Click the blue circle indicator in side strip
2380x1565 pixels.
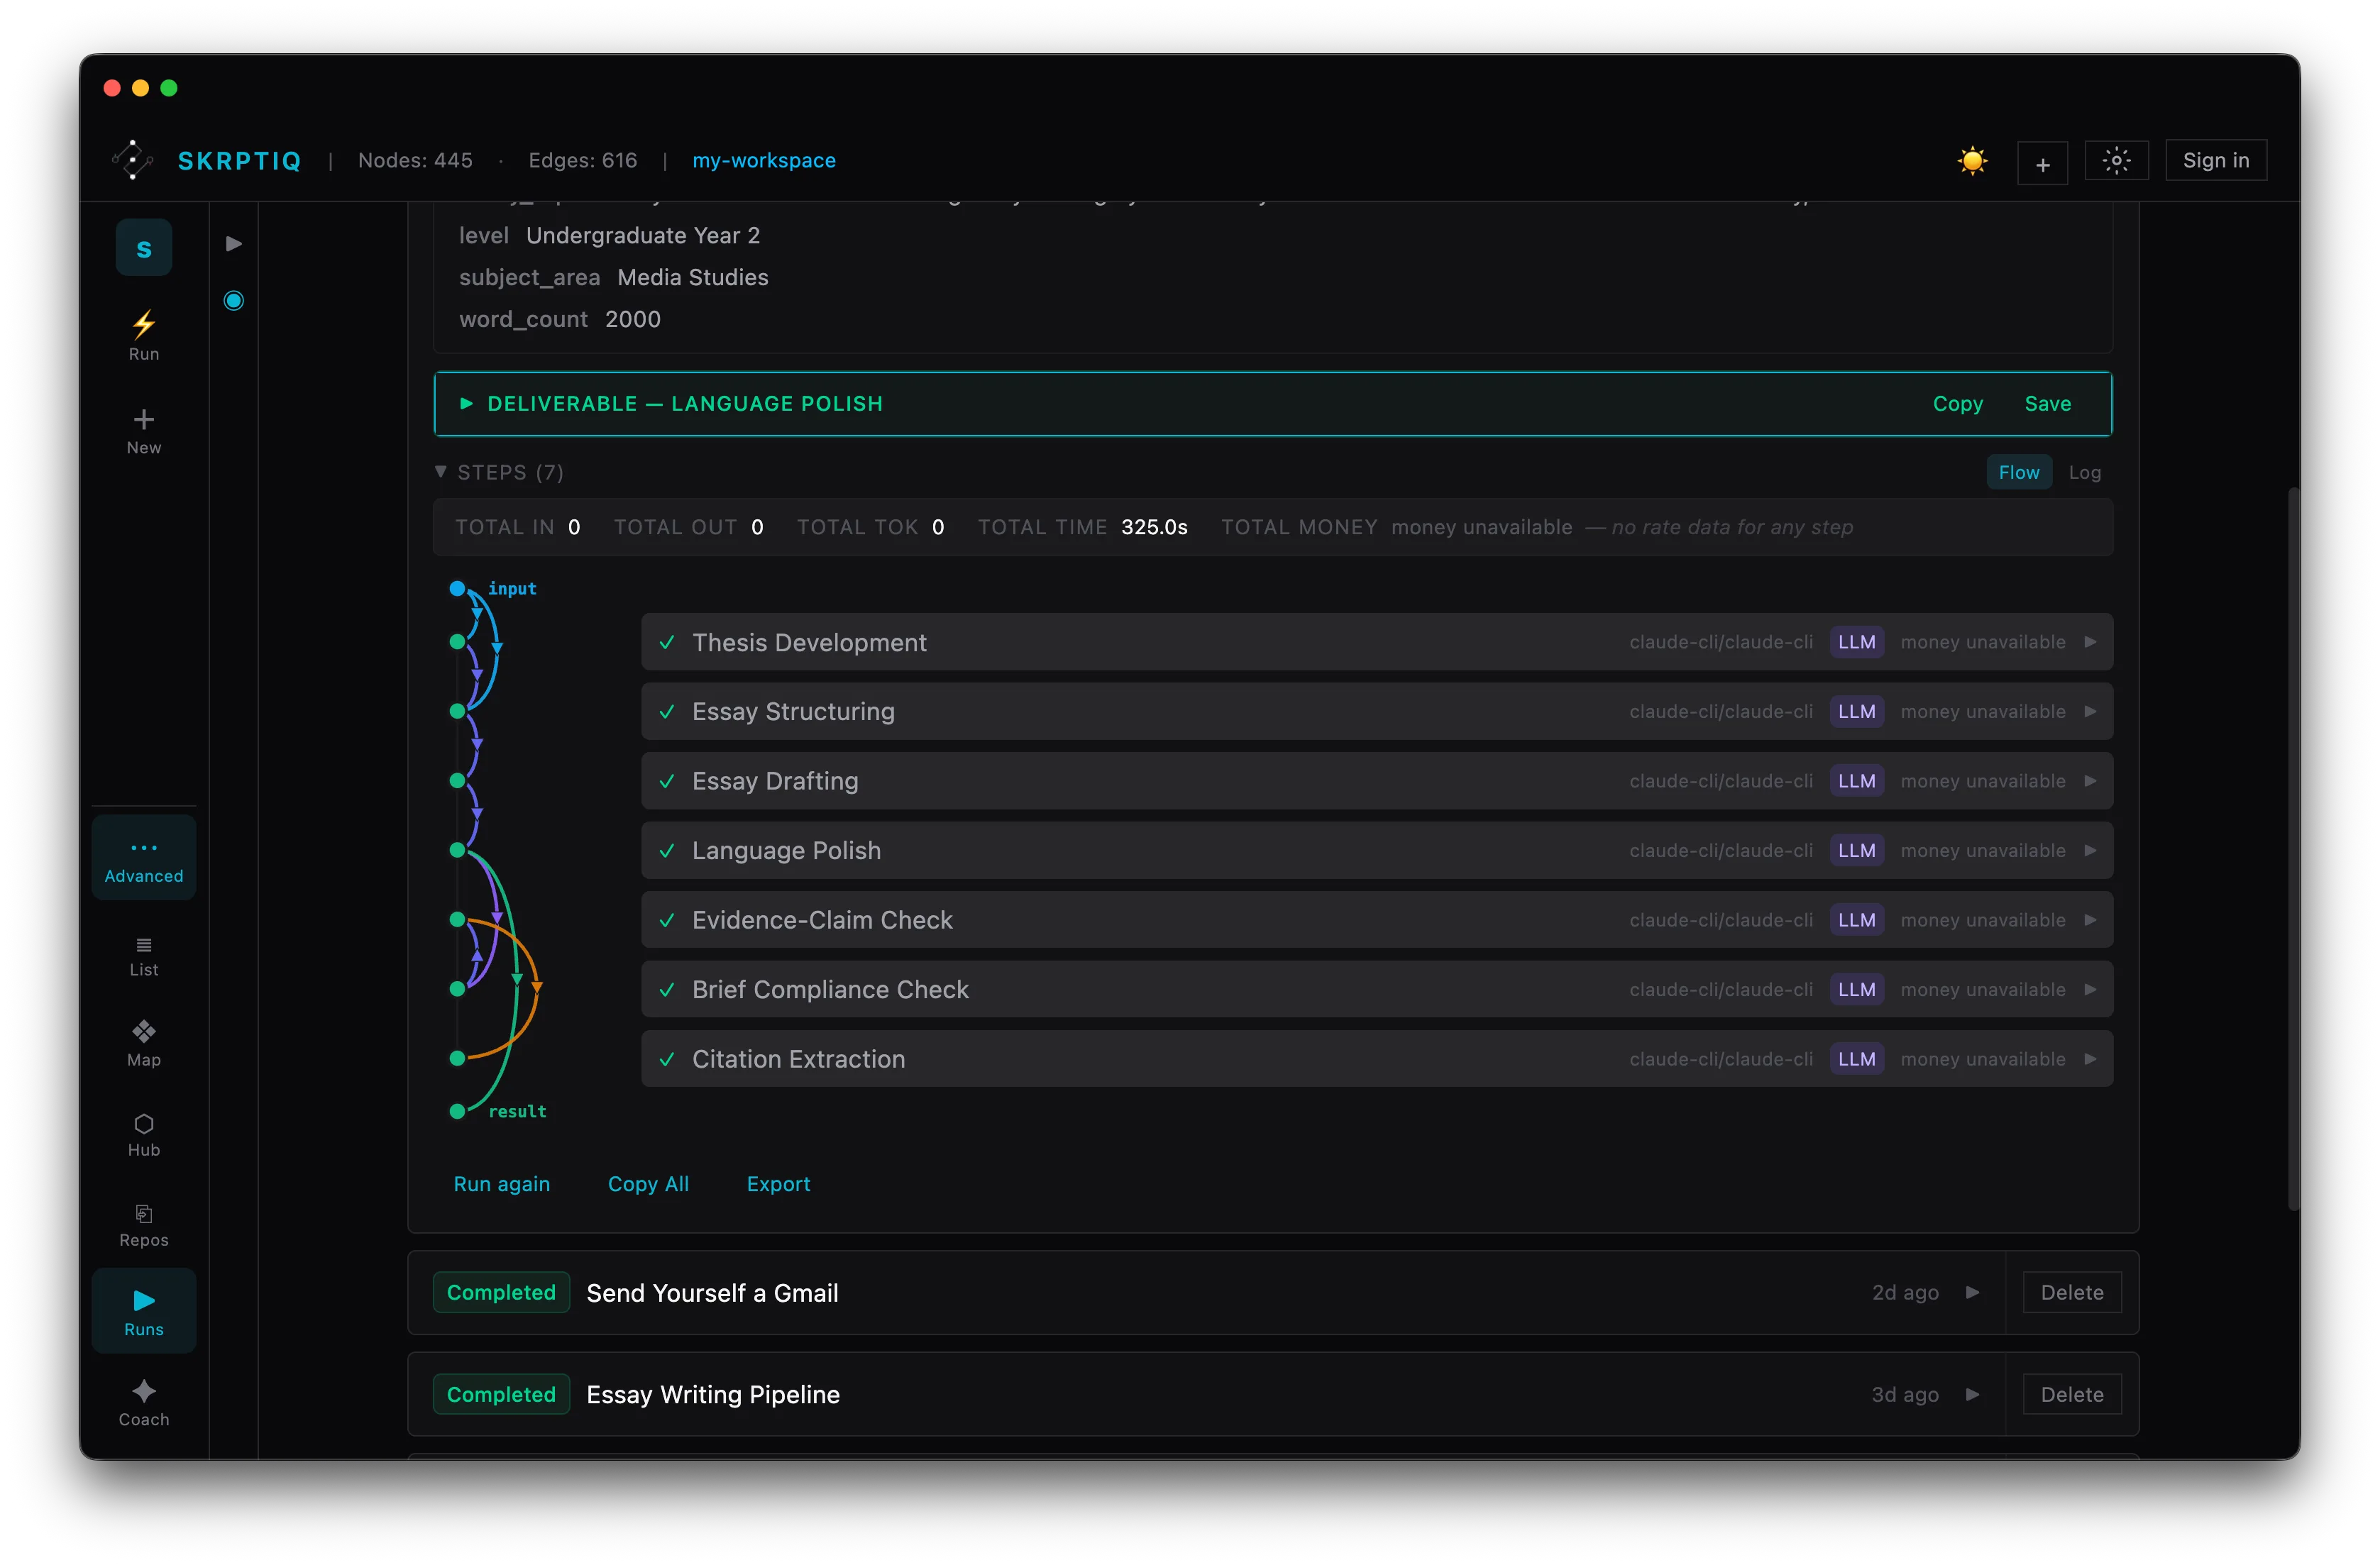pos(234,300)
